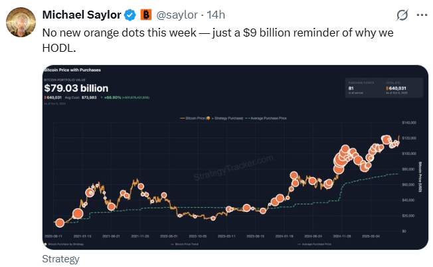Image resolution: width=433 pixels, height=267 pixels.
Task: Open Michael Saylor's profile avatar
Action: 21,23
